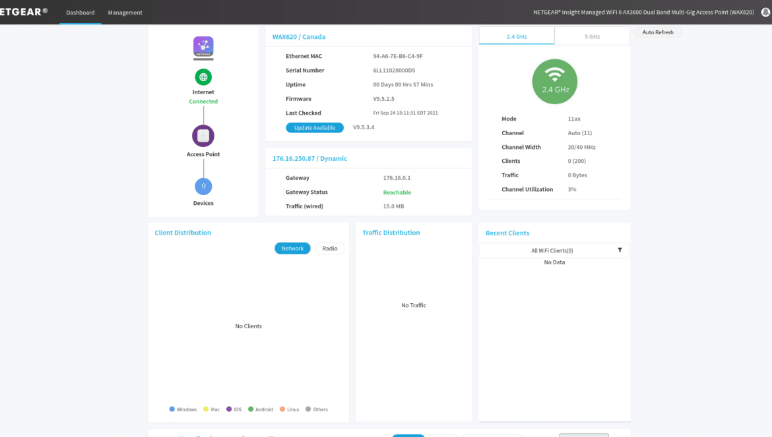Click the green Internet globe icon
772x437 pixels.
click(203, 77)
